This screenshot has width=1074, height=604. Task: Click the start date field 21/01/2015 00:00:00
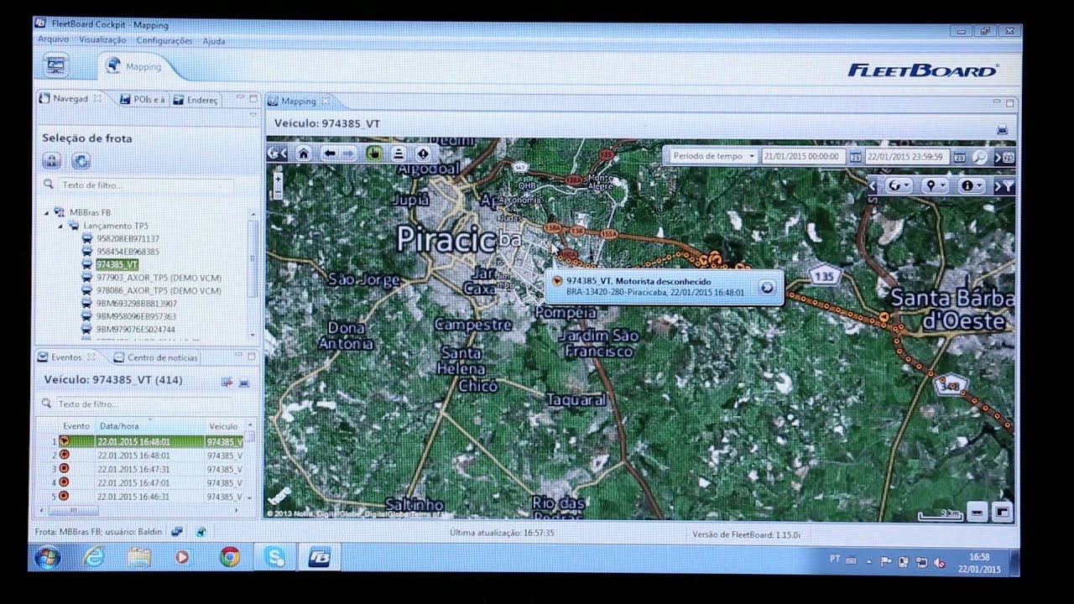(x=804, y=156)
